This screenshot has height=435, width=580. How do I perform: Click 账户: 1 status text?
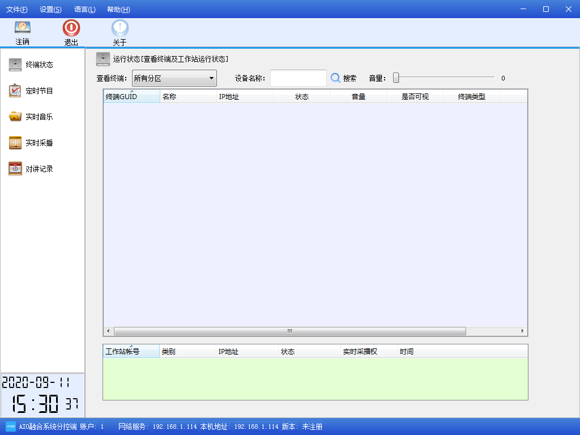coord(92,427)
